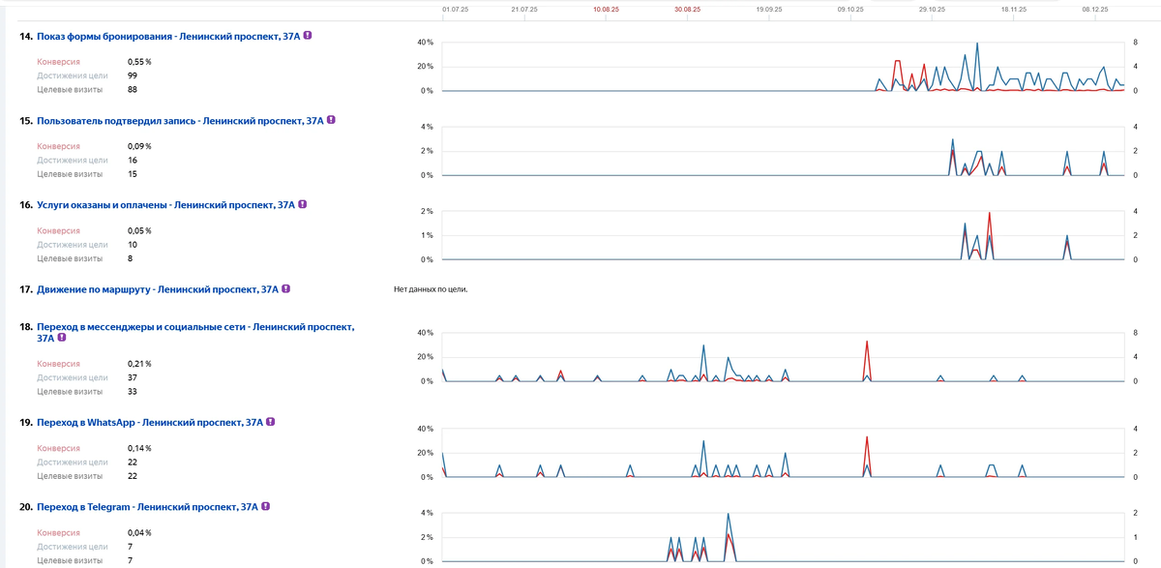Open goal 'Переход в Telegram - Ленинский проспект, 37А'
Image resolution: width=1161 pixels, height=568 pixels.
point(147,507)
